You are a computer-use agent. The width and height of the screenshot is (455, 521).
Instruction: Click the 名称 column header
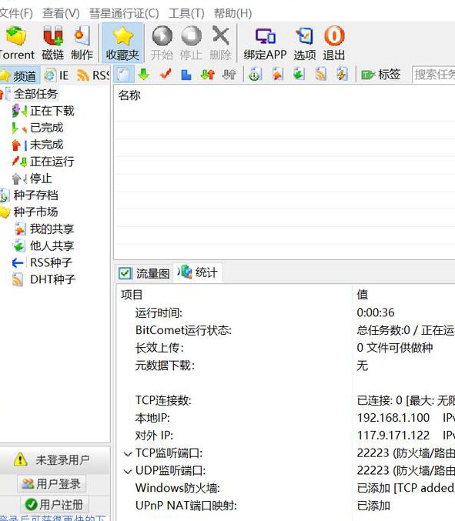coord(129,95)
